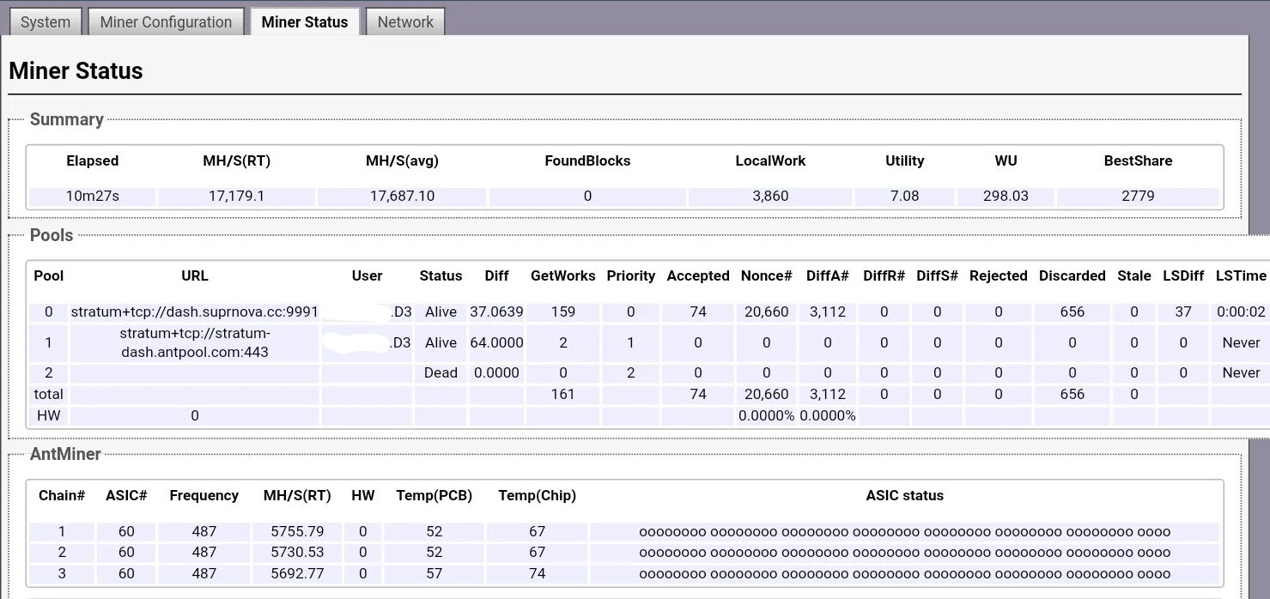This screenshot has height=599, width=1270.
Task: Click the Elapsed value 10m27s
Action: coord(93,197)
